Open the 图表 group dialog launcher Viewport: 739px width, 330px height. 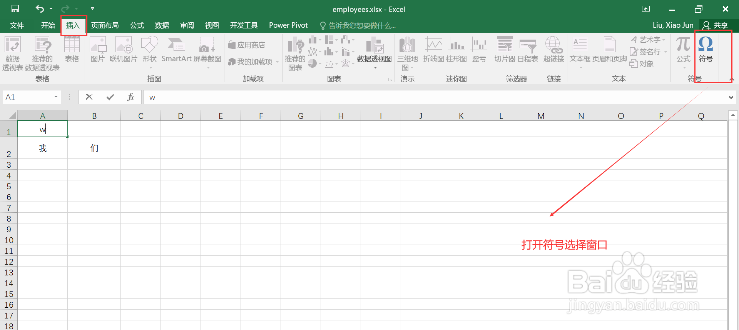390,80
